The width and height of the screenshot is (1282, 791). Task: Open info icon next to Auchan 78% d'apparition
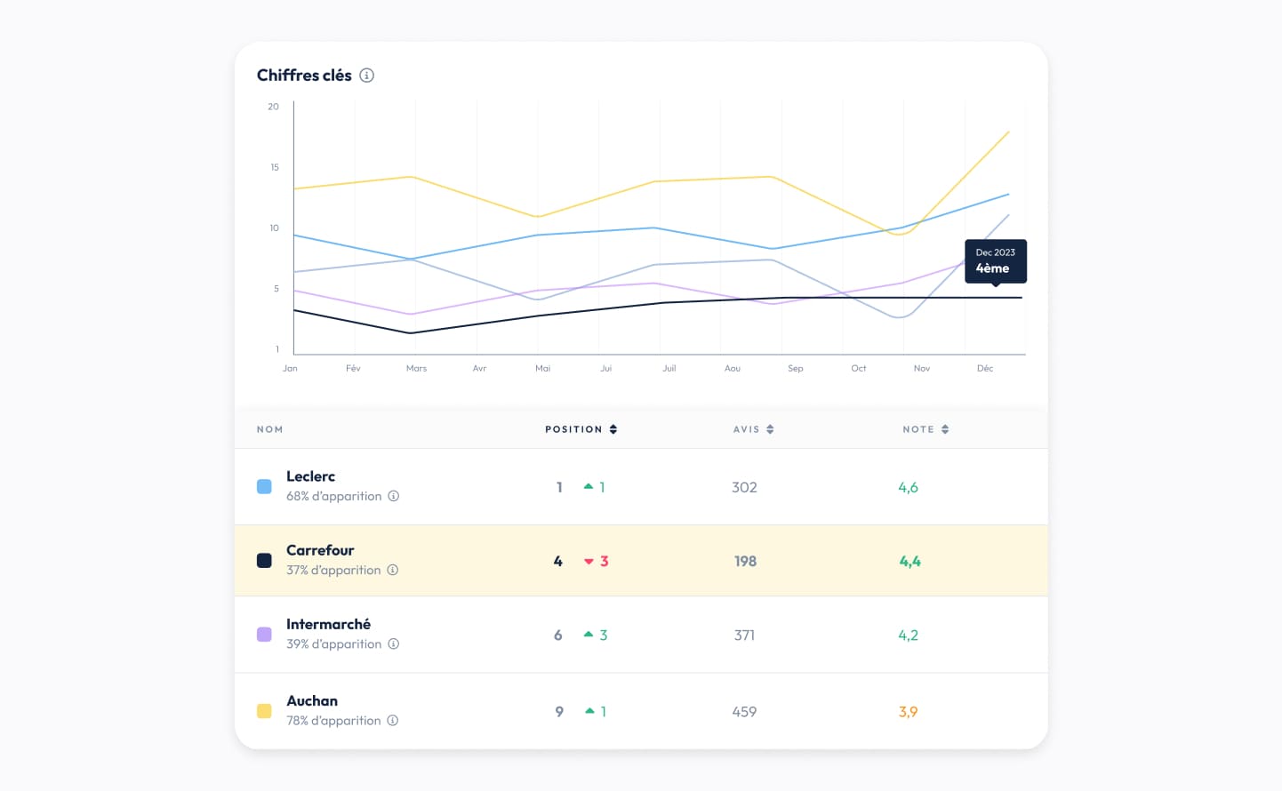pos(392,720)
